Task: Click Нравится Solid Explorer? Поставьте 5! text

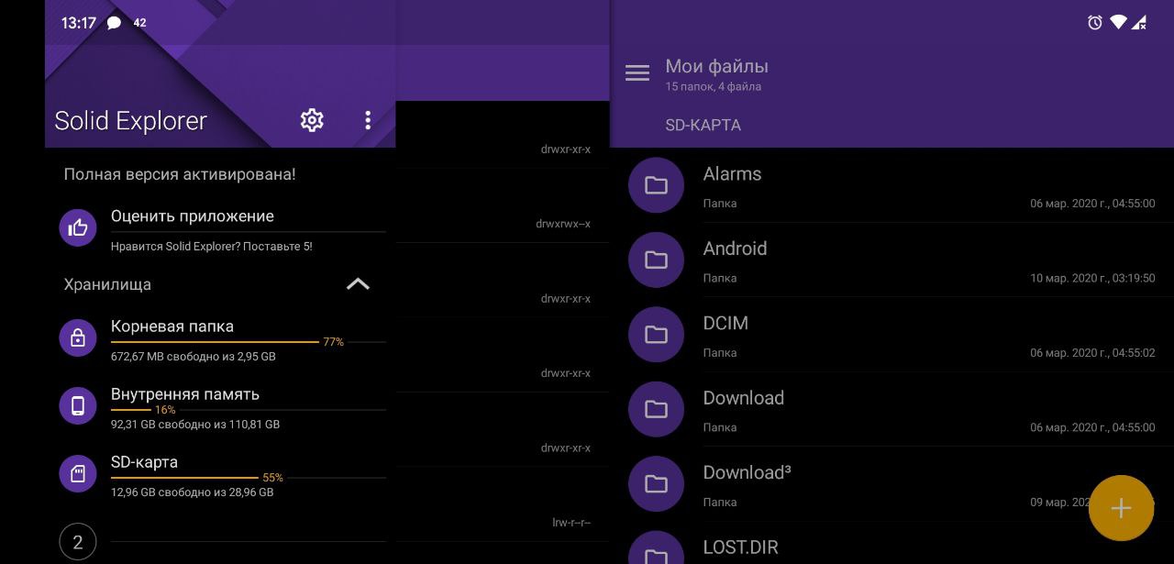Action: [211, 247]
